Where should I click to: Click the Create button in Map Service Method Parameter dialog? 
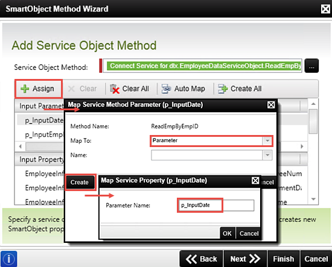[x=80, y=182]
